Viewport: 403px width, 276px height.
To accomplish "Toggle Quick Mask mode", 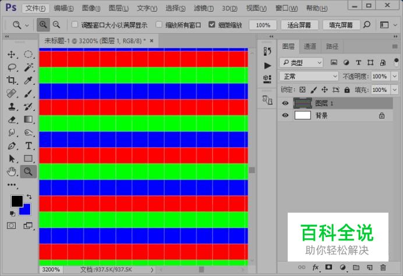I will (11, 225).
